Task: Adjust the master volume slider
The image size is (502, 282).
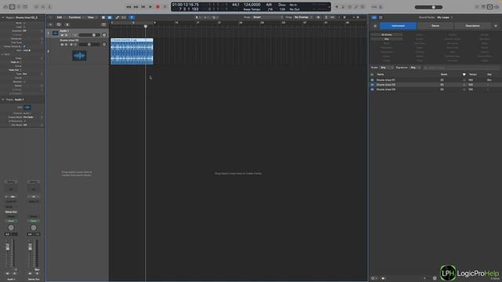Action: click(x=429, y=7)
